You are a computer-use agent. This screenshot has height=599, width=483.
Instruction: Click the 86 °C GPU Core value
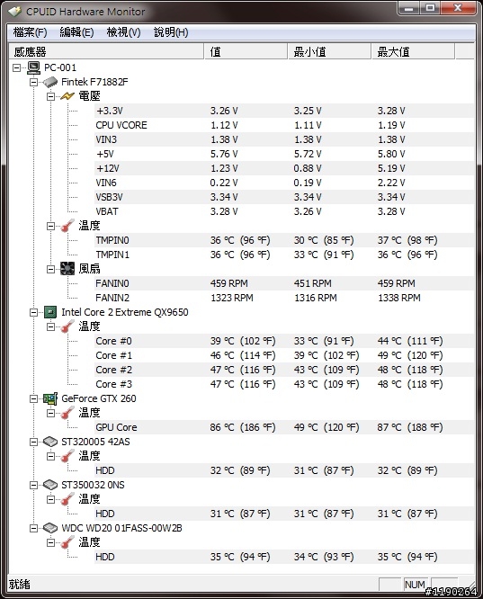click(x=243, y=427)
